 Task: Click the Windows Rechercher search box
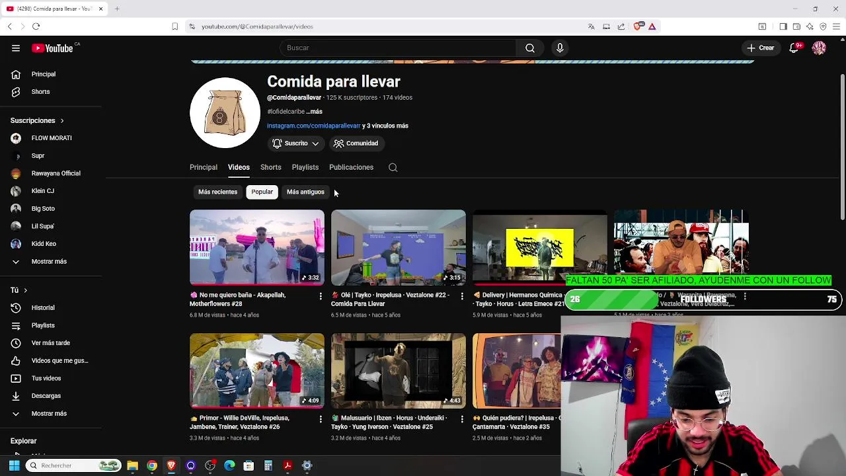(74, 465)
